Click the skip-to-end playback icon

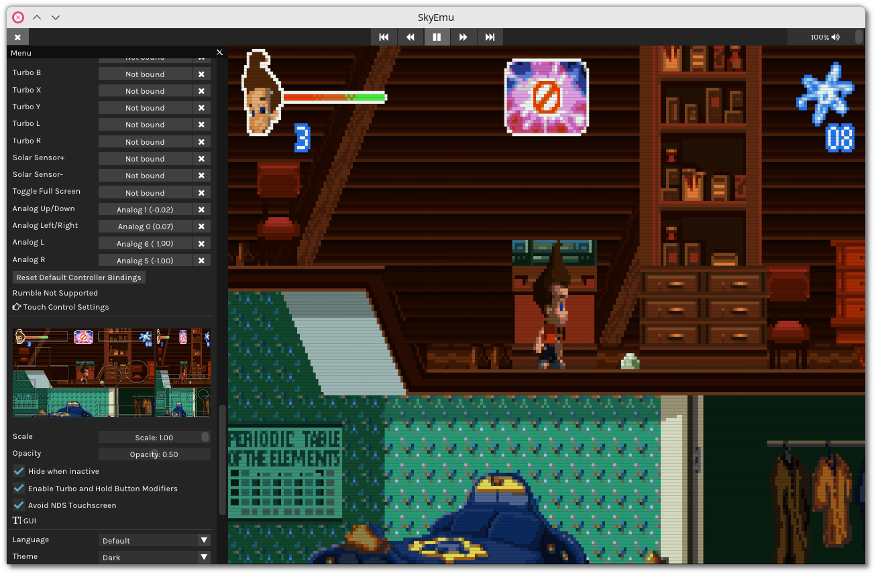tap(490, 37)
